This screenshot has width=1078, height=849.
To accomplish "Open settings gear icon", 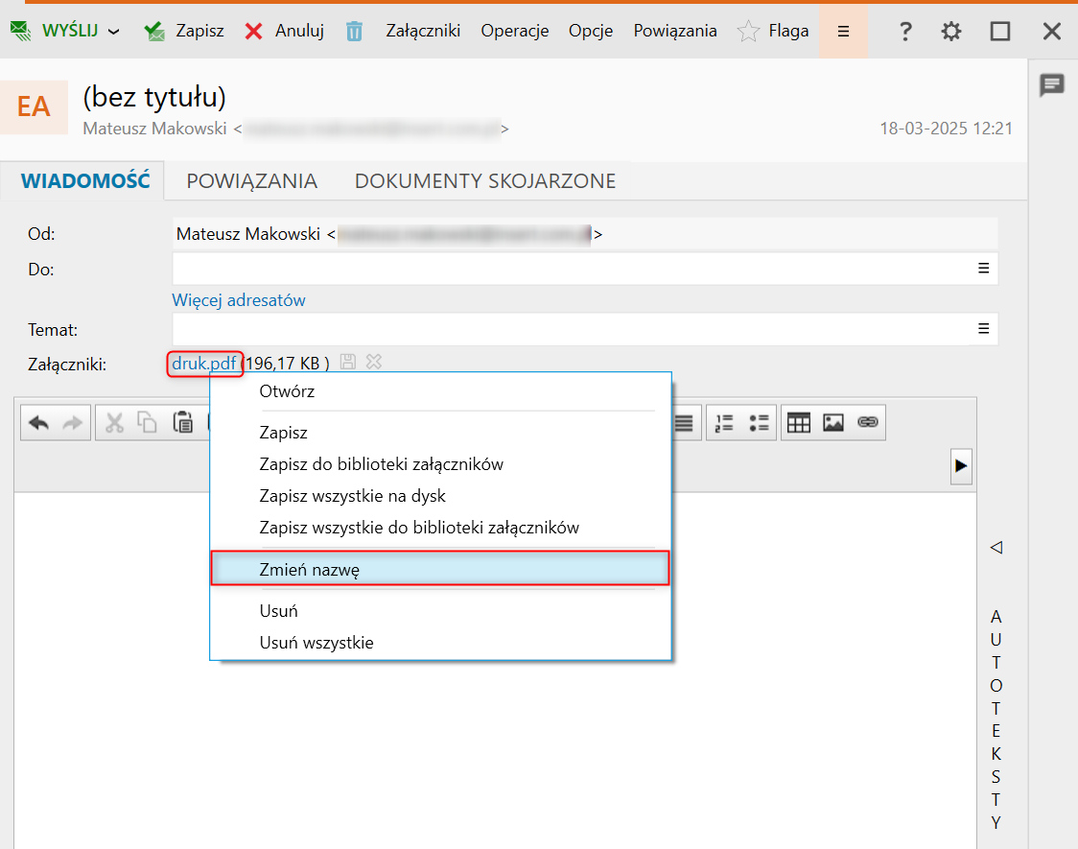I will point(950,31).
